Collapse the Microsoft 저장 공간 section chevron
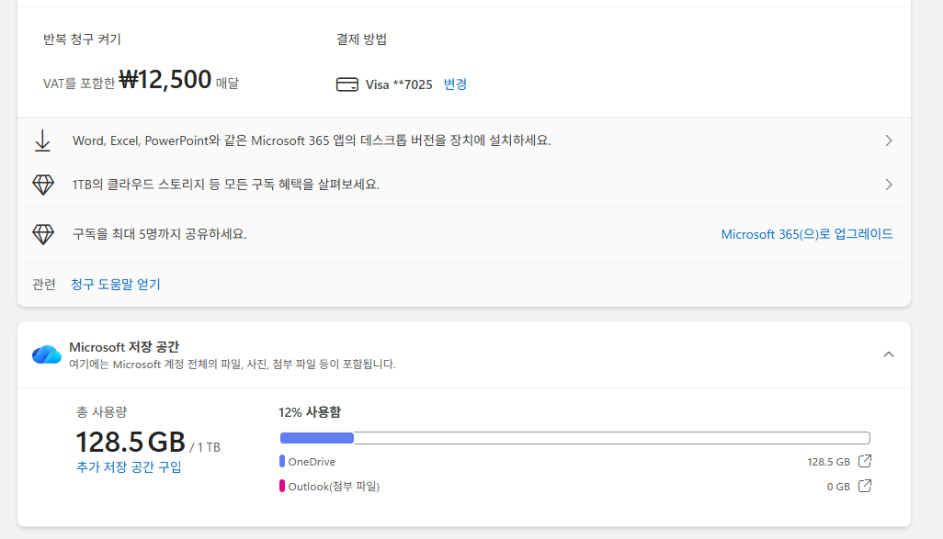This screenshot has width=943, height=539. [x=888, y=354]
